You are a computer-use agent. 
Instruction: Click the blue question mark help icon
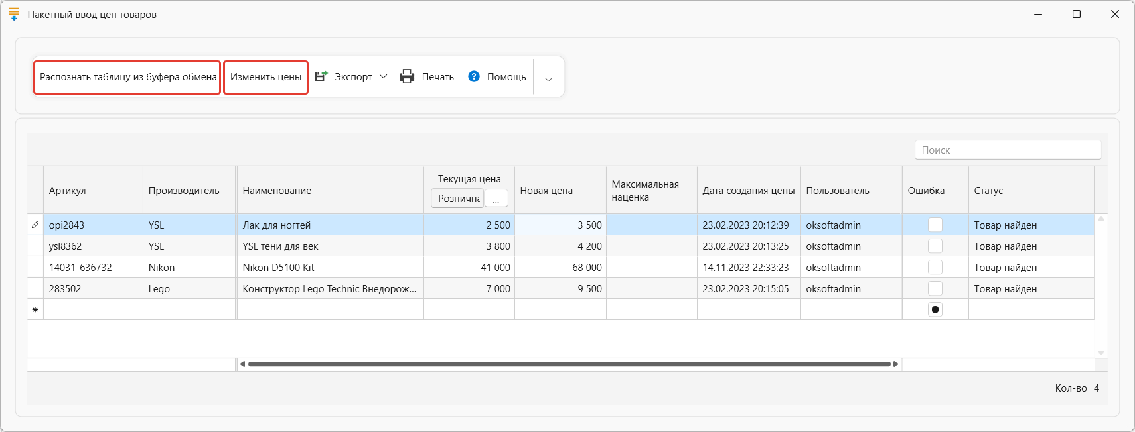point(474,76)
